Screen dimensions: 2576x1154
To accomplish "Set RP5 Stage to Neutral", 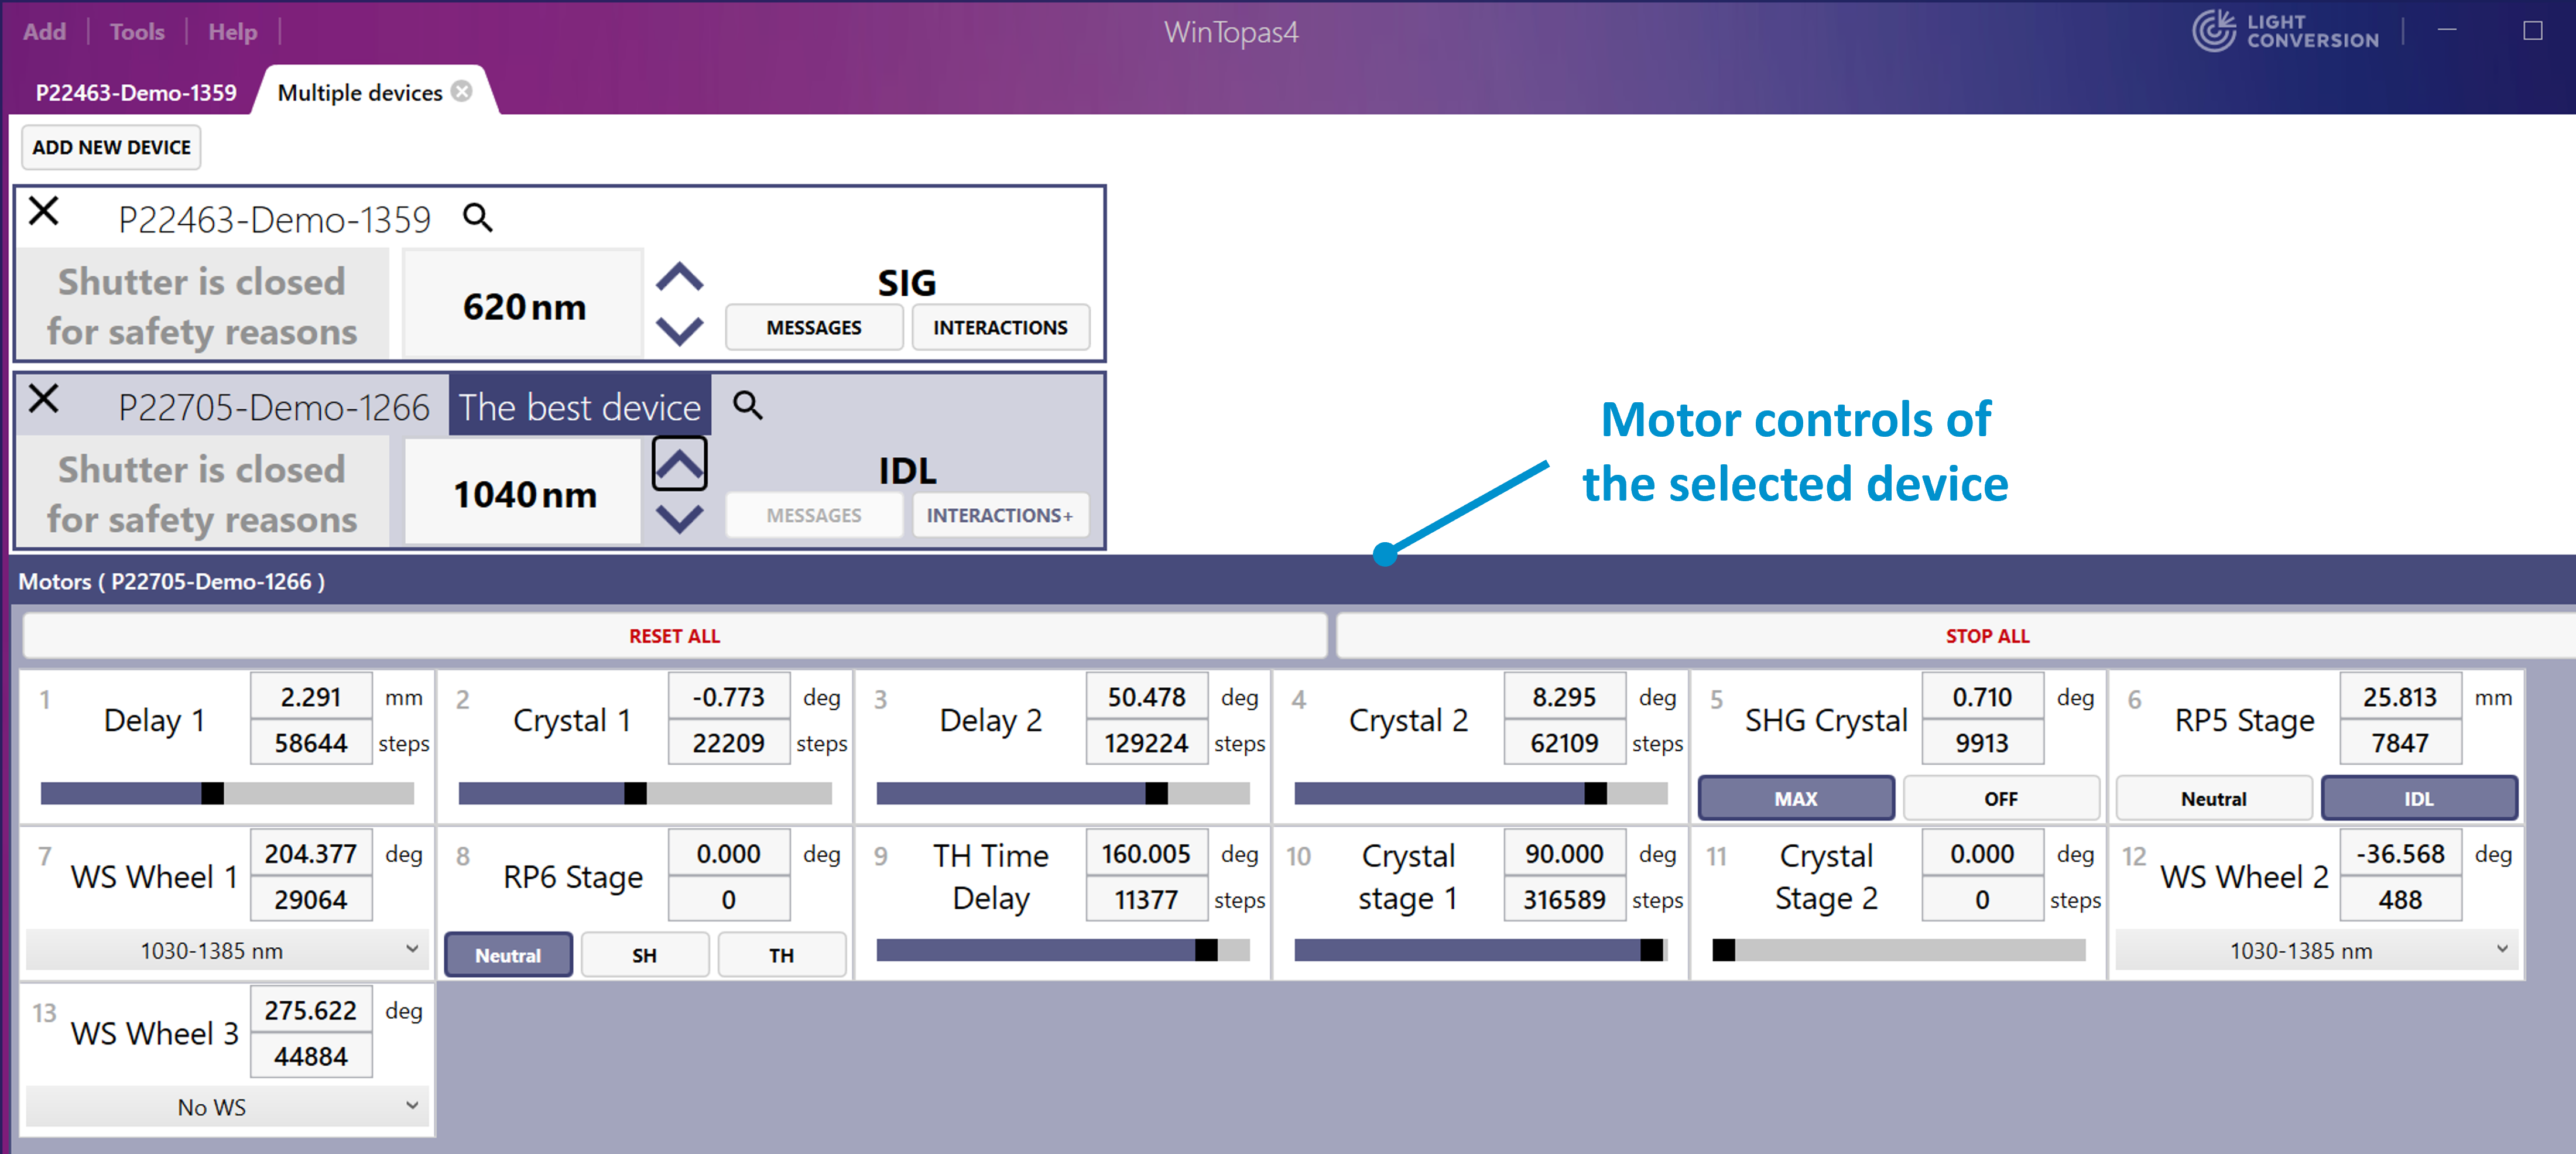I will pyautogui.click(x=2214, y=798).
